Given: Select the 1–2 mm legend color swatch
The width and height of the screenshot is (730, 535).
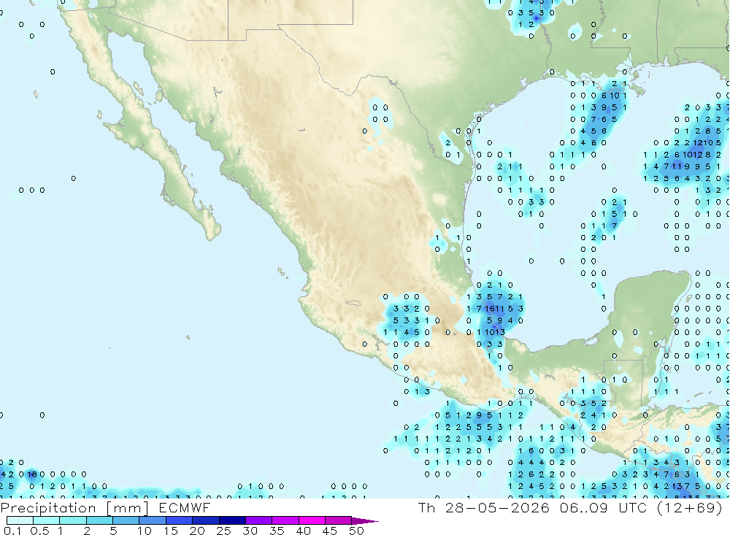Looking at the screenshot, I should tap(73, 520).
